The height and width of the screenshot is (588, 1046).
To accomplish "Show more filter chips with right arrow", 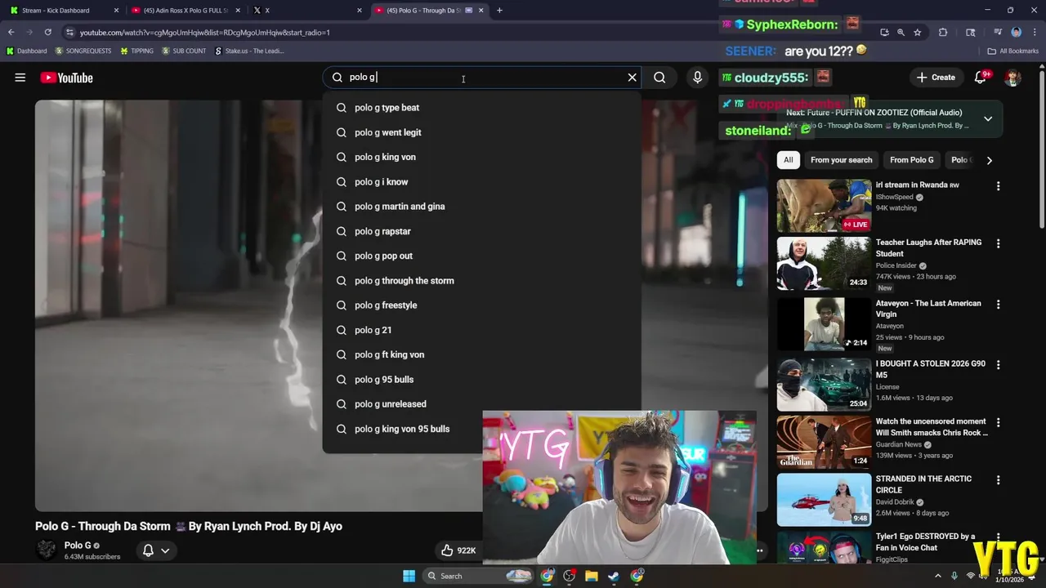I will click(989, 160).
